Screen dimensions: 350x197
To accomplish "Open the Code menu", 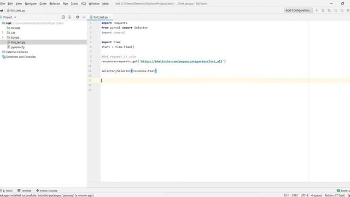I will [43, 4].
